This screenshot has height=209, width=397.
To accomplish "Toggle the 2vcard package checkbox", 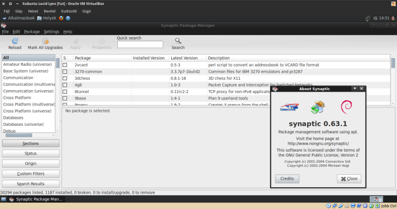I will [65, 65].
